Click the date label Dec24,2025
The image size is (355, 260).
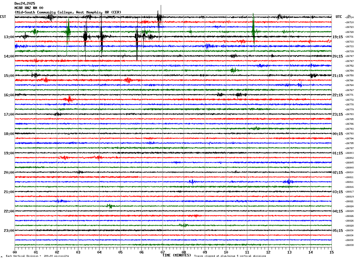point(25,4)
